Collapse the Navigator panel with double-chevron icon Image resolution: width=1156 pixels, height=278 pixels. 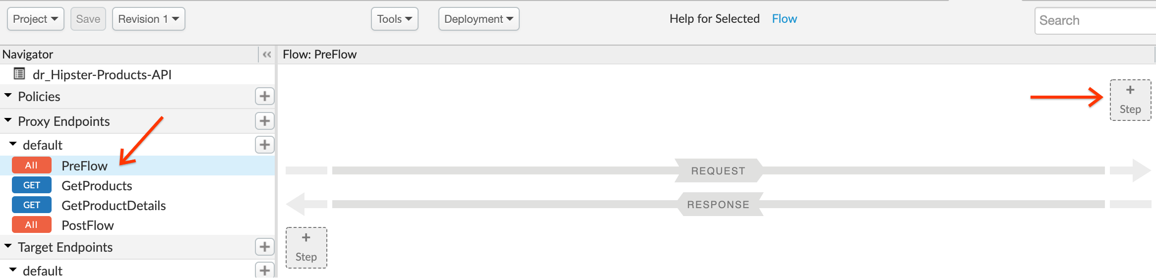point(267,55)
